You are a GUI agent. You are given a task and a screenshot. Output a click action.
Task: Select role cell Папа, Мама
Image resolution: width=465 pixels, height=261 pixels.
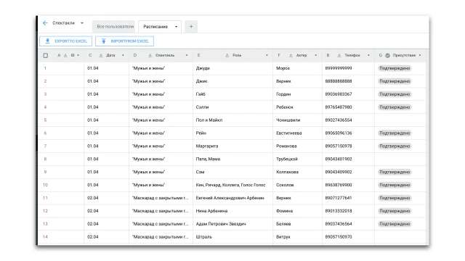232,159
